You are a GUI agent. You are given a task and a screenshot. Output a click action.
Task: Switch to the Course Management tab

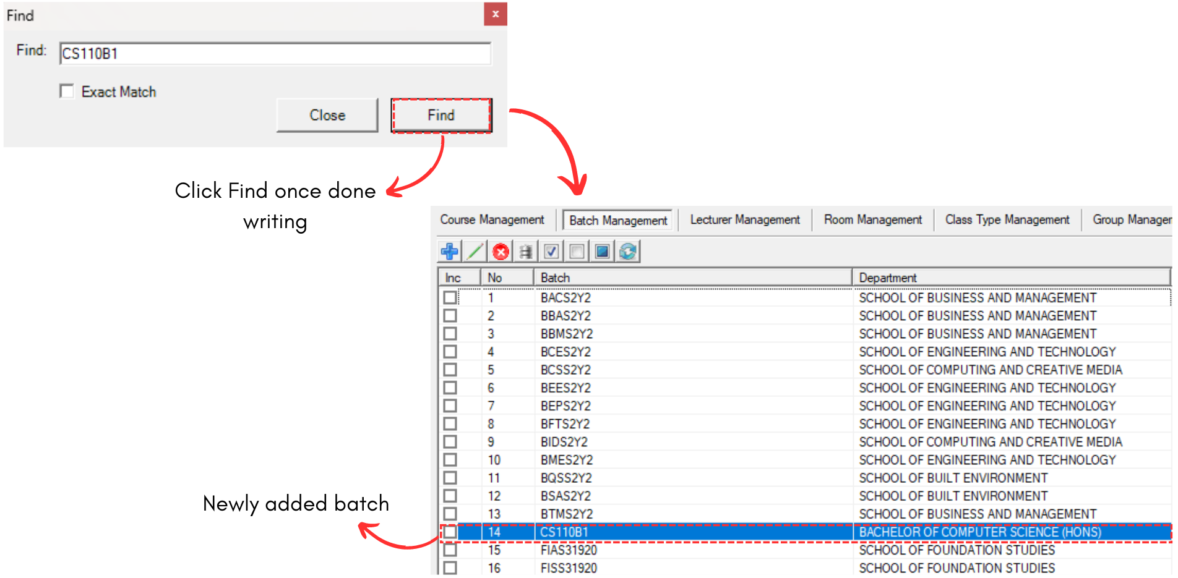492,220
